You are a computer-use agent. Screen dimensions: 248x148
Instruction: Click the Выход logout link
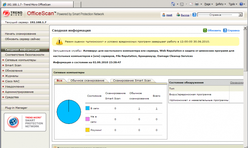(x=185, y=15)
